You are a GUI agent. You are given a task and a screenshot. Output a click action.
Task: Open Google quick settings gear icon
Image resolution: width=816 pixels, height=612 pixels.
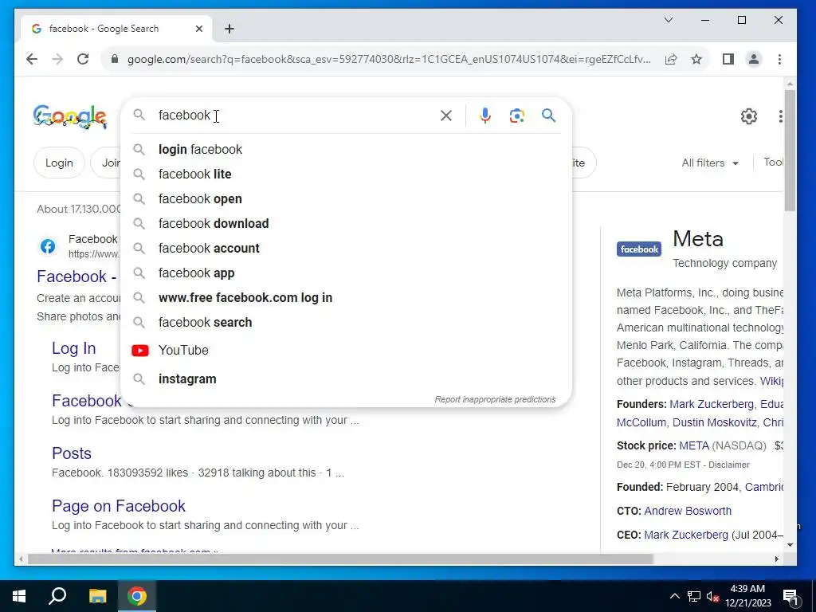(x=749, y=116)
